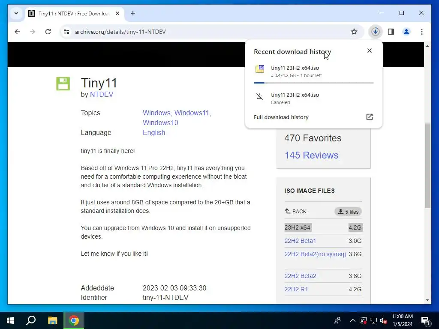Show hidden system tray icons

tap(353, 320)
